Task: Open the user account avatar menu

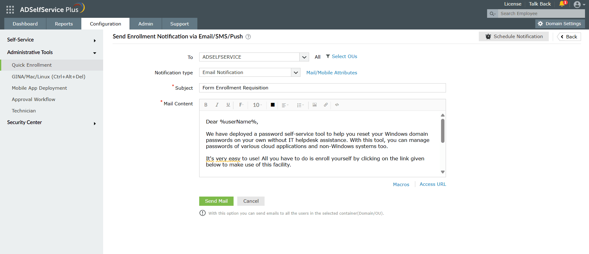Action: 579,5
